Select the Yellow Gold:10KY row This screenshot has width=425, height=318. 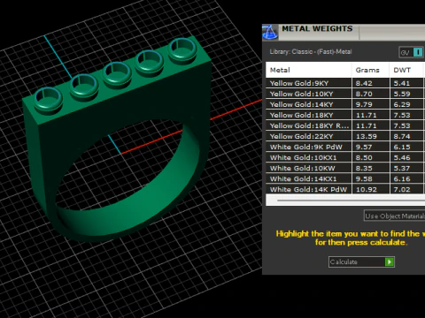pos(345,94)
